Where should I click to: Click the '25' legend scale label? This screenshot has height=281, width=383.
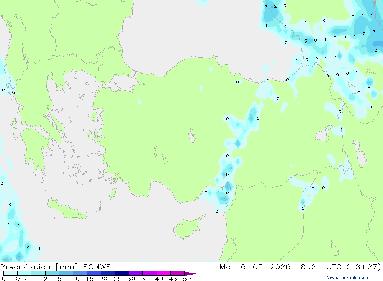pyautogui.click(x=118, y=279)
